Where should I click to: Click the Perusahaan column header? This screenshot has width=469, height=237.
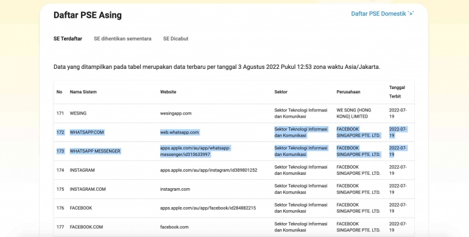point(348,92)
